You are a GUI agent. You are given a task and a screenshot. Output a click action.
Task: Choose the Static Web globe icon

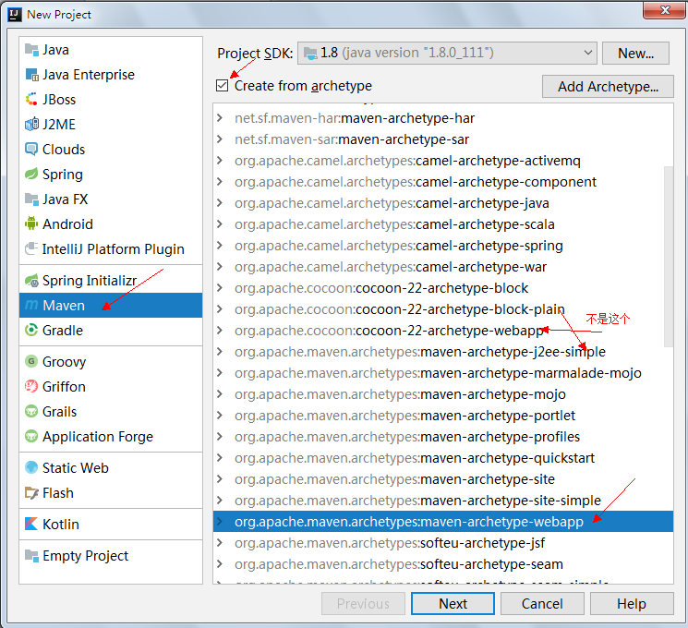point(31,468)
